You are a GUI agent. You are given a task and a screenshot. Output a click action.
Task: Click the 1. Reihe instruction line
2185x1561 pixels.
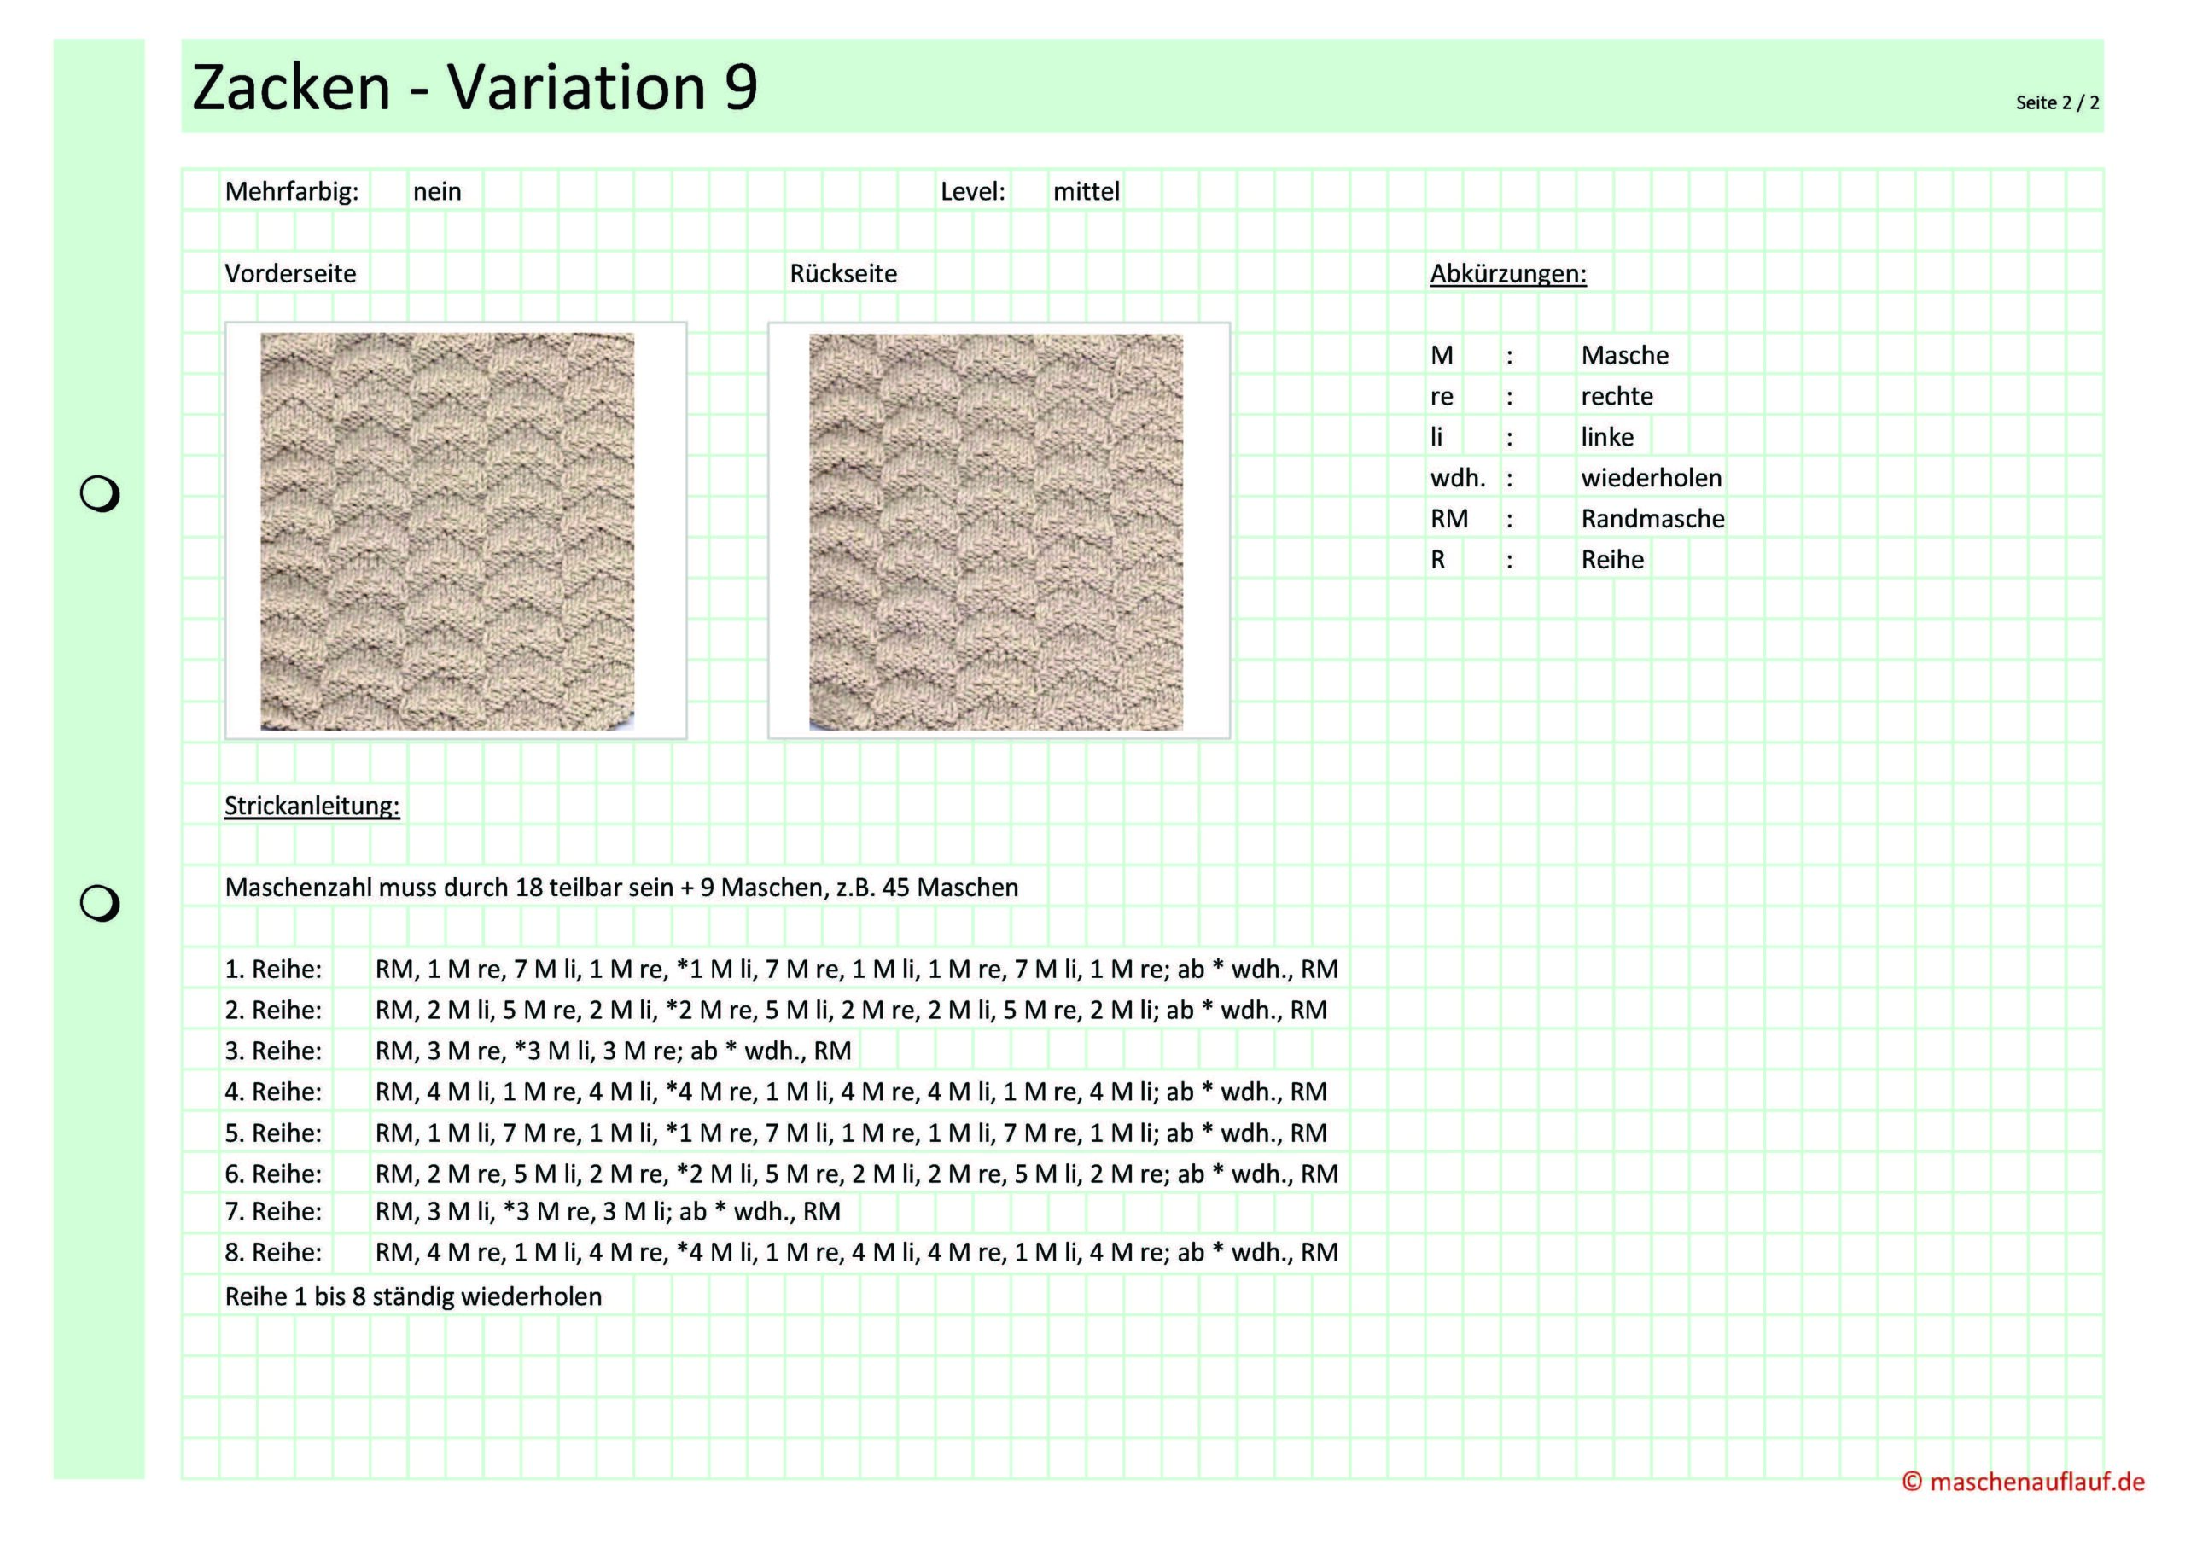tap(855, 969)
